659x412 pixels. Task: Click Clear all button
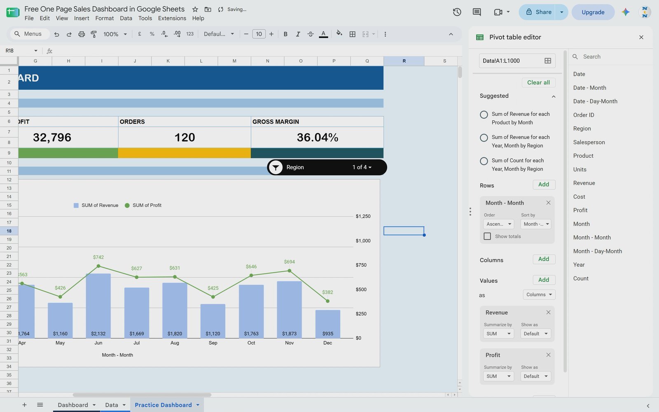coord(538,82)
